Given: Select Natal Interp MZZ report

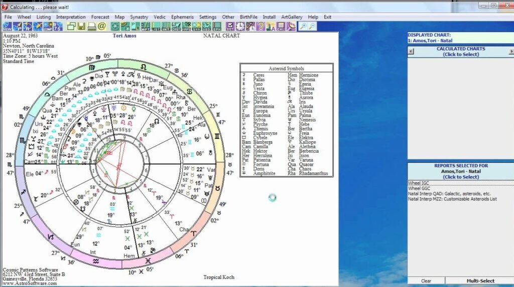Looking at the screenshot, I should [452, 199].
